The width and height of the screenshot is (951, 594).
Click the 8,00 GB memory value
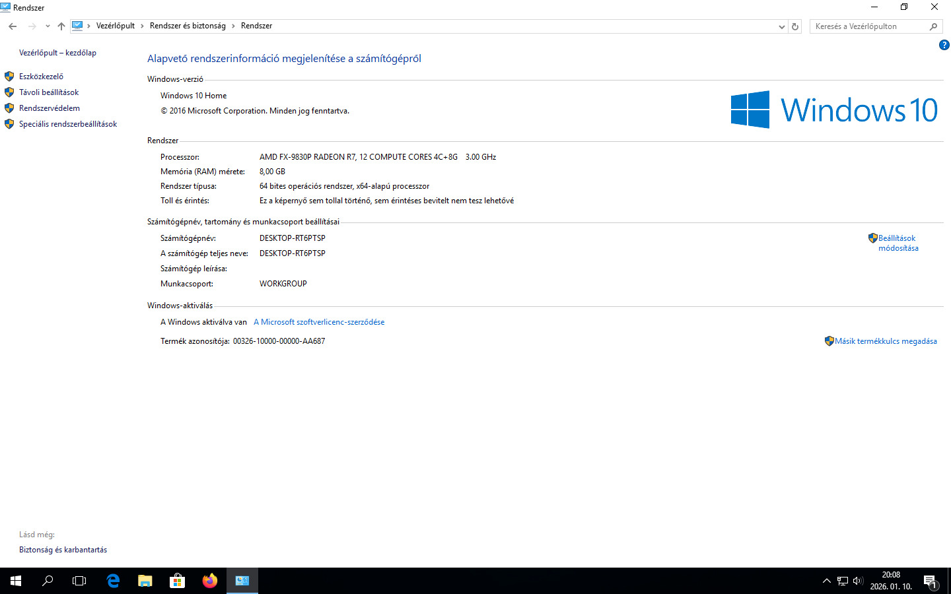tap(272, 172)
